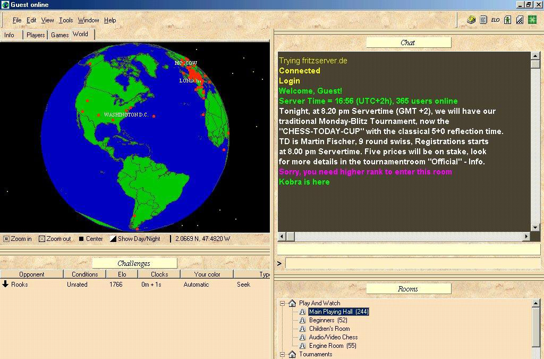Viewport: 544px width, 359px height.
Task: Sort challenges by the Elo column header
Action: [x=122, y=274]
